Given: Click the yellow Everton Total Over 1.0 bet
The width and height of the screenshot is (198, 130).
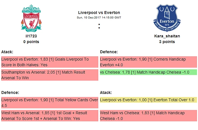Looking at the screenshot, I should (148, 100).
